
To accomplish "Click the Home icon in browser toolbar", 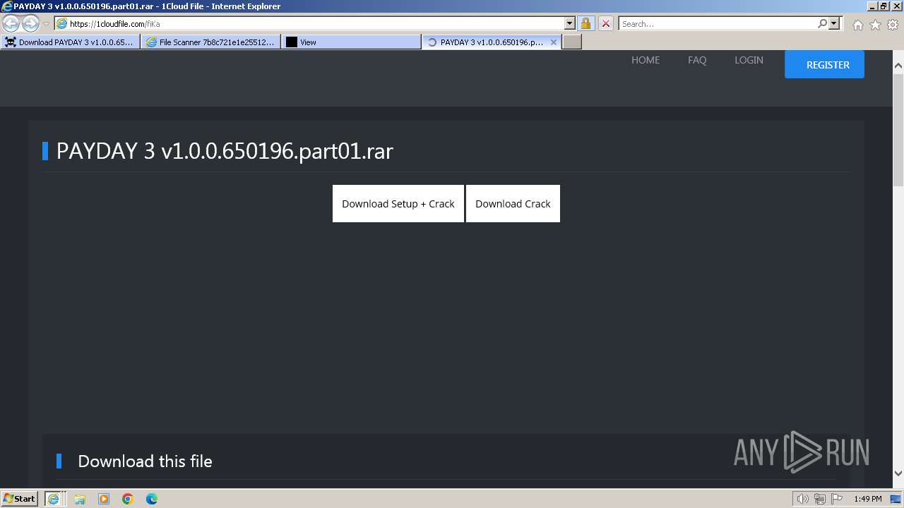I will click(857, 25).
